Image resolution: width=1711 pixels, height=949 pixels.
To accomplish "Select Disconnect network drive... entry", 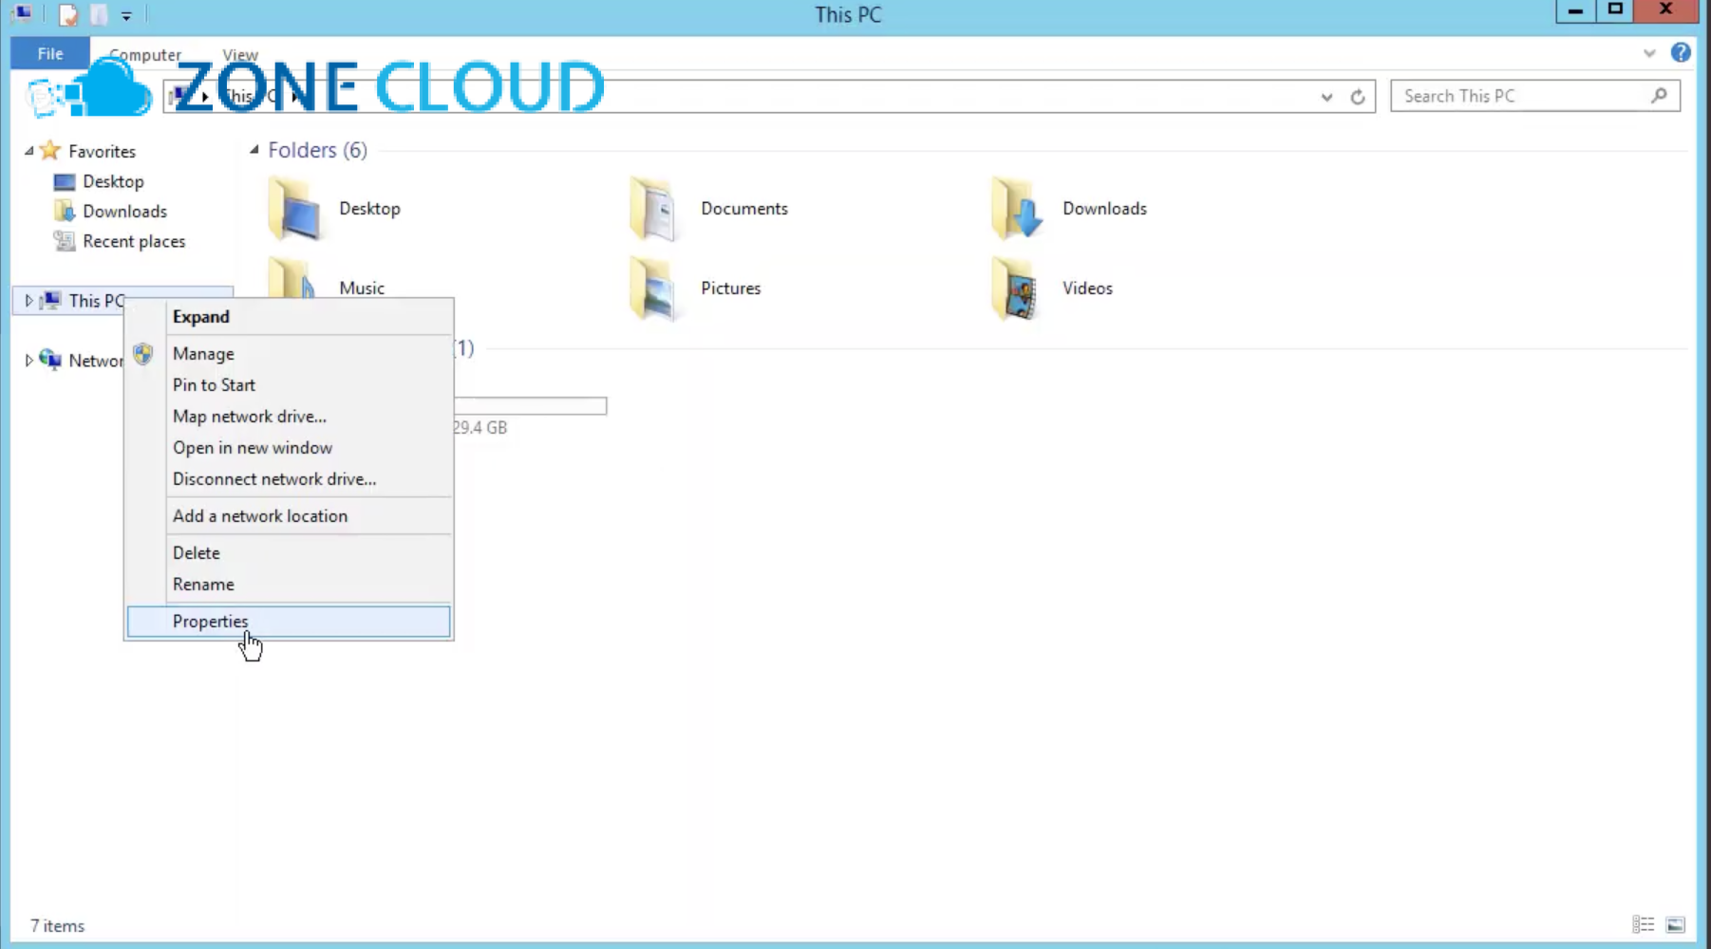I will tap(289, 479).
